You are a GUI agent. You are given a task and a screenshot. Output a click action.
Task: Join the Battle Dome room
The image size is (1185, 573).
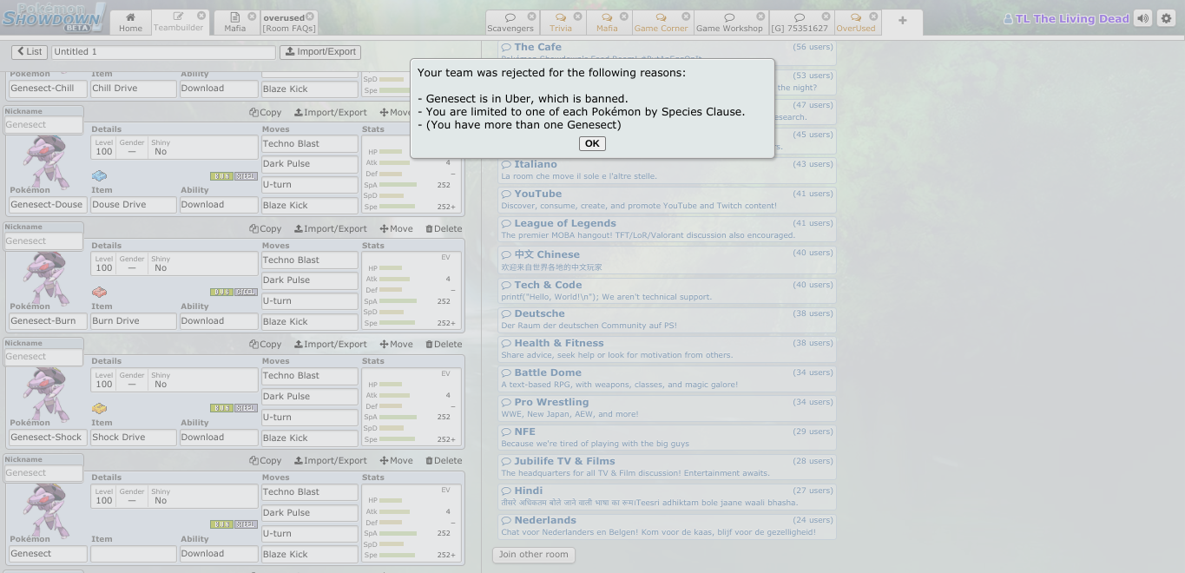click(x=667, y=379)
